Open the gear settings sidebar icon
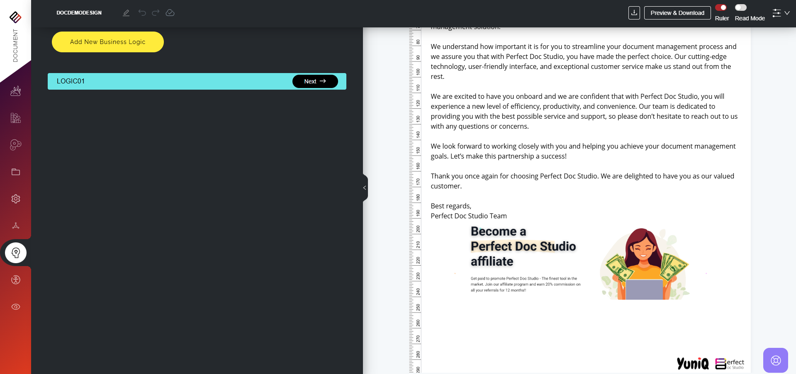 (16, 199)
